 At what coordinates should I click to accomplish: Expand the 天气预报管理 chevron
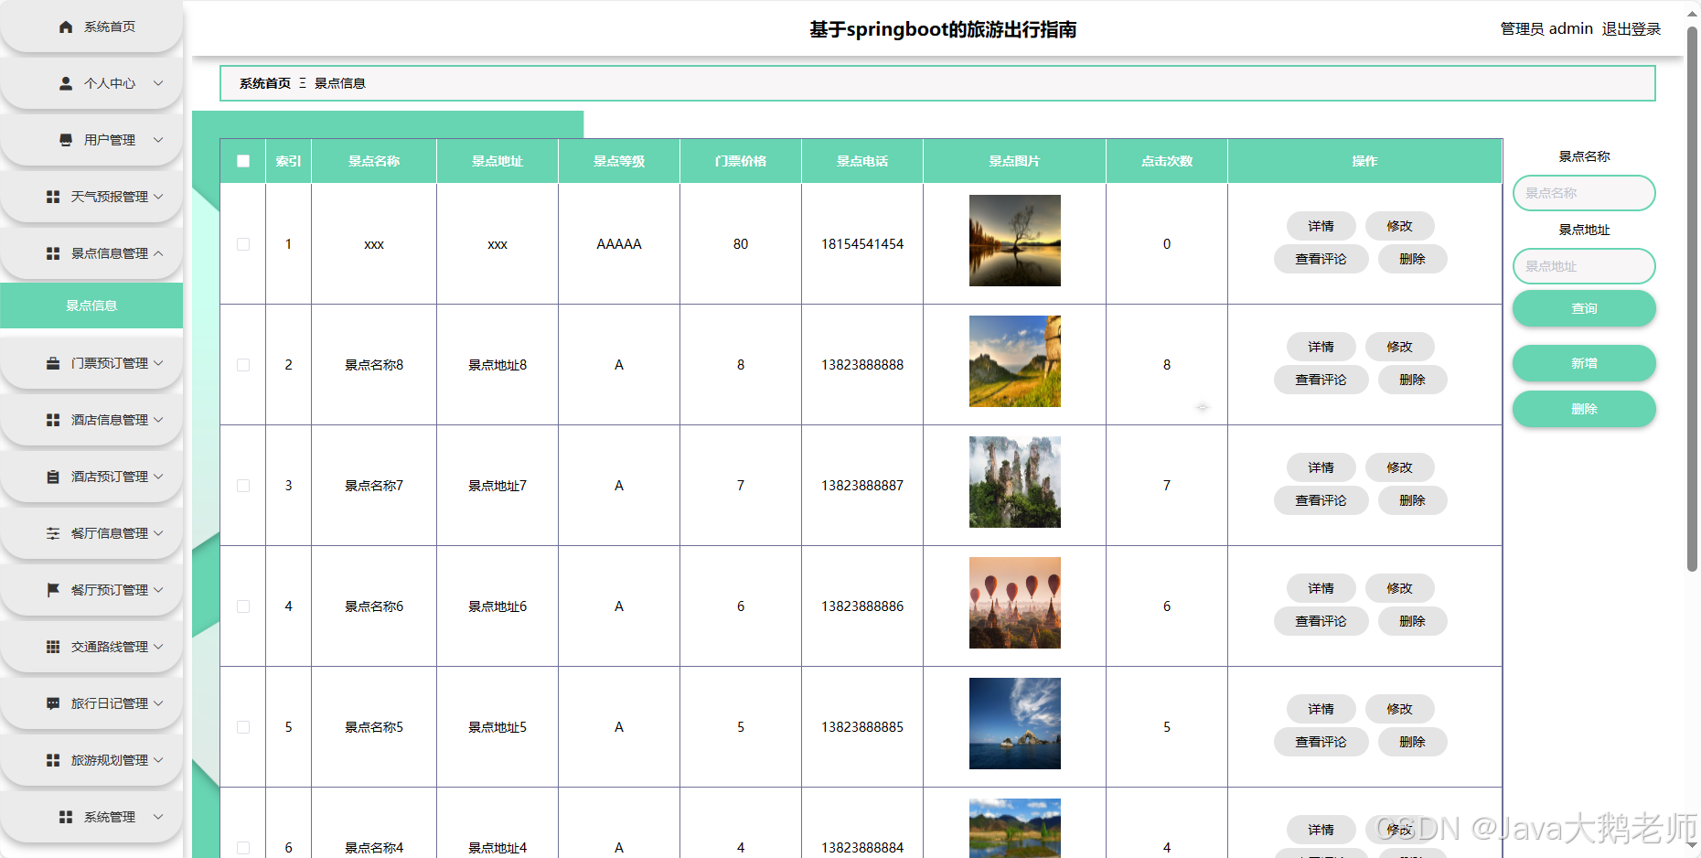click(x=158, y=197)
